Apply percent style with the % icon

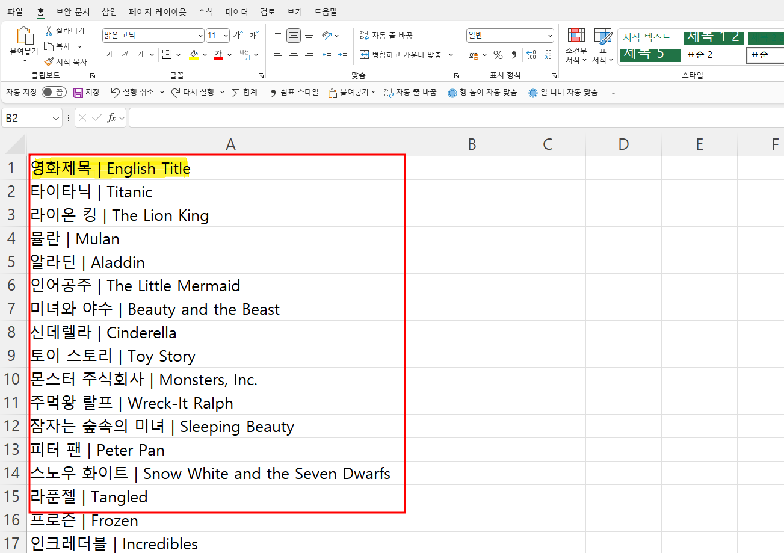(498, 55)
